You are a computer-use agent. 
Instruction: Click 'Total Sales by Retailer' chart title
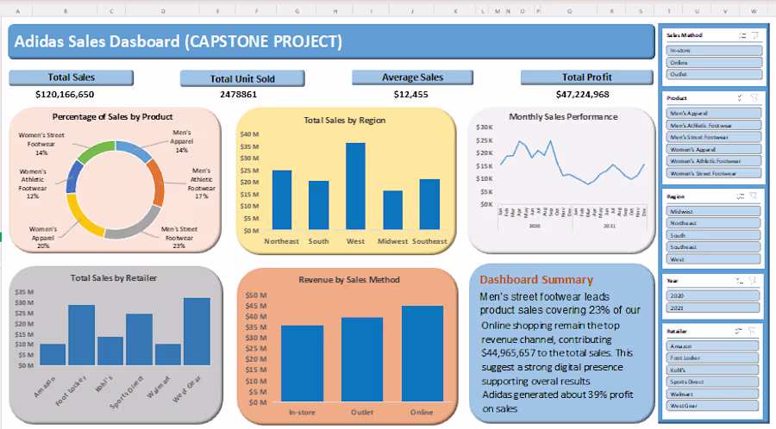coord(114,278)
